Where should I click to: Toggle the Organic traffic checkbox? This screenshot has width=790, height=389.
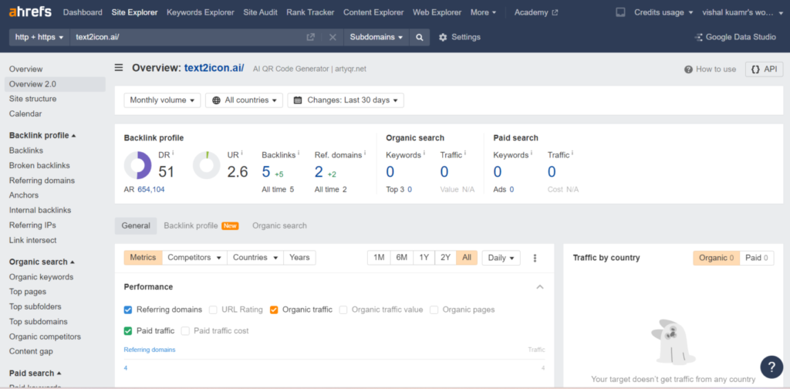click(x=274, y=310)
